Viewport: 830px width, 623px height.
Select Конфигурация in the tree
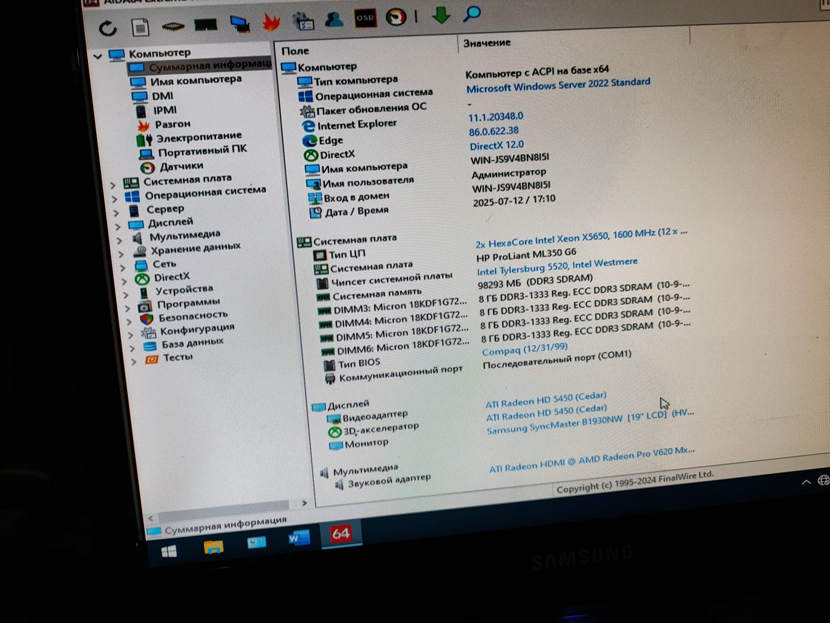click(x=188, y=331)
